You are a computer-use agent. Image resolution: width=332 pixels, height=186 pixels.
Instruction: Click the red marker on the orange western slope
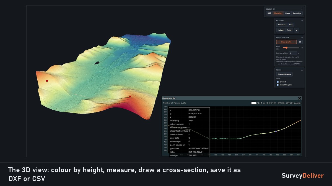tap(47, 81)
